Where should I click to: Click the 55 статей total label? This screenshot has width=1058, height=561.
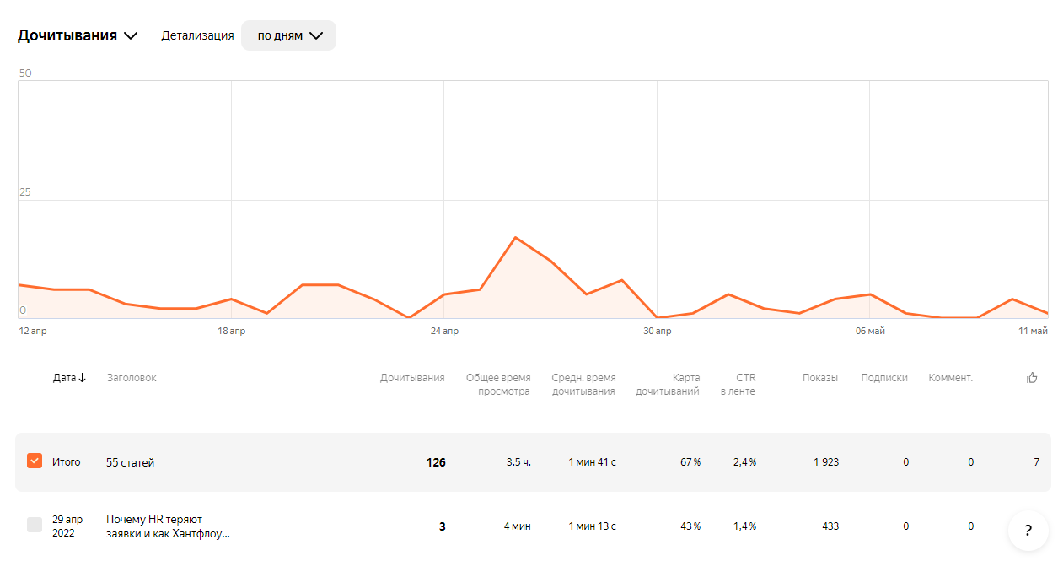pyautogui.click(x=131, y=462)
